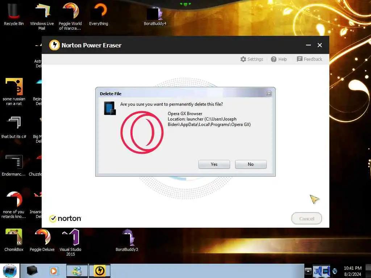Image resolution: width=371 pixels, height=278 pixels.
Task: Open the Windows Live Messenger taskbar button
Action: point(77,271)
